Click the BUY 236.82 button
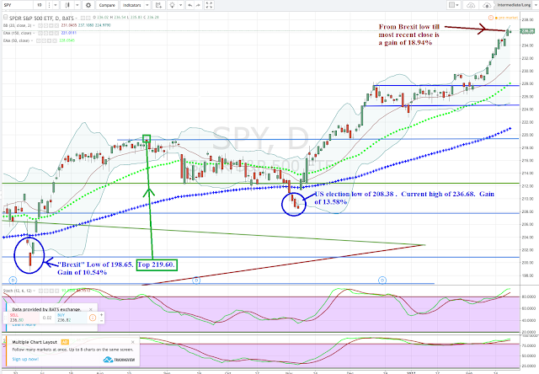This screenshot has width=539, height=374. point(71,318)
